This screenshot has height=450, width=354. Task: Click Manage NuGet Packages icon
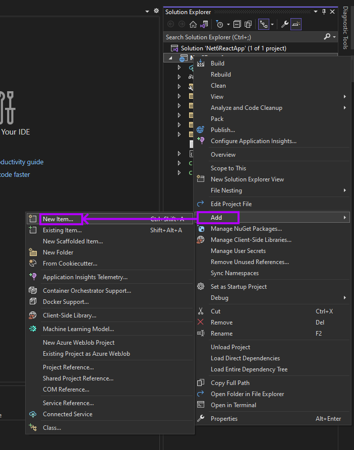(201, 229)
